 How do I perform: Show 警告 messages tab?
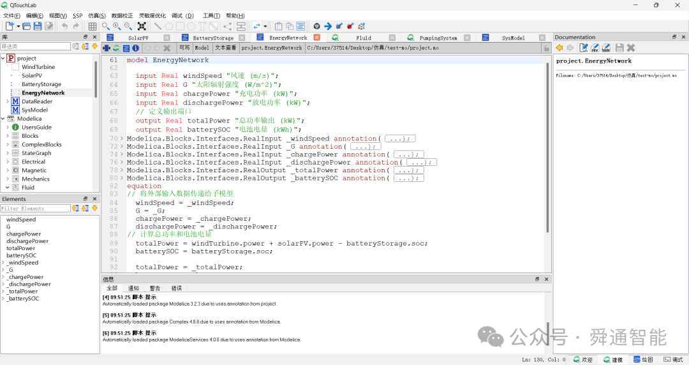pyautogui.click(x=155, y=288)
